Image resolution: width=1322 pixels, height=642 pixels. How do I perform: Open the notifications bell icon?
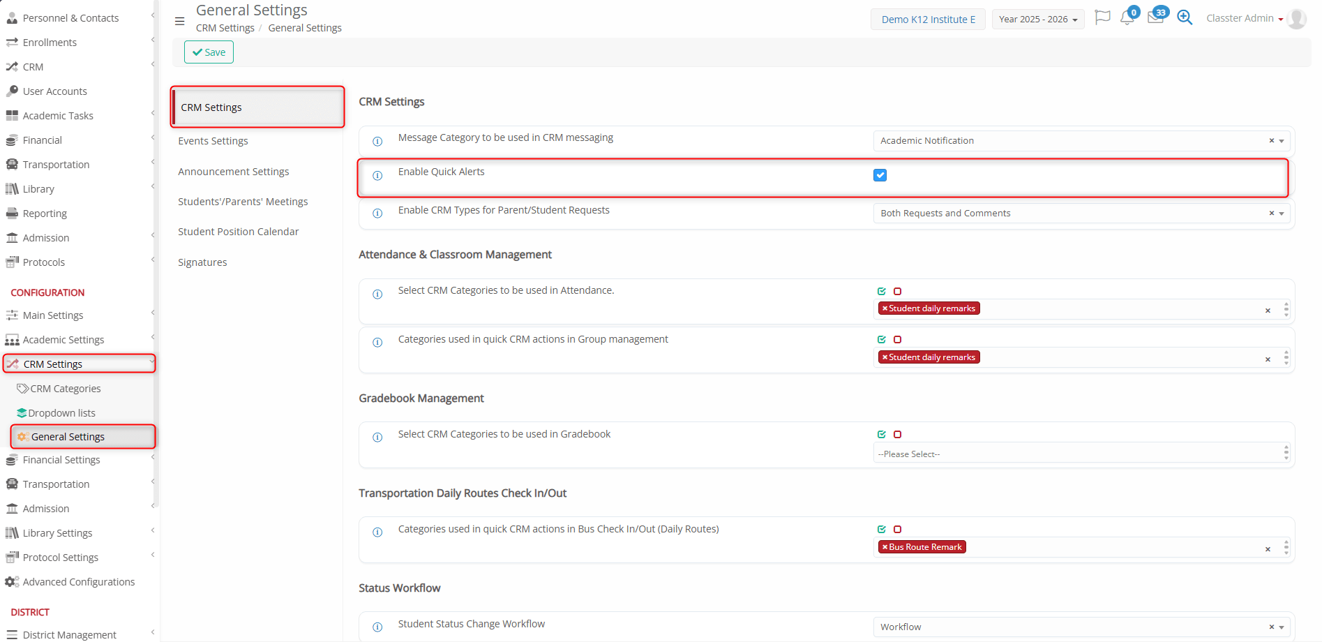(1127, 18)
